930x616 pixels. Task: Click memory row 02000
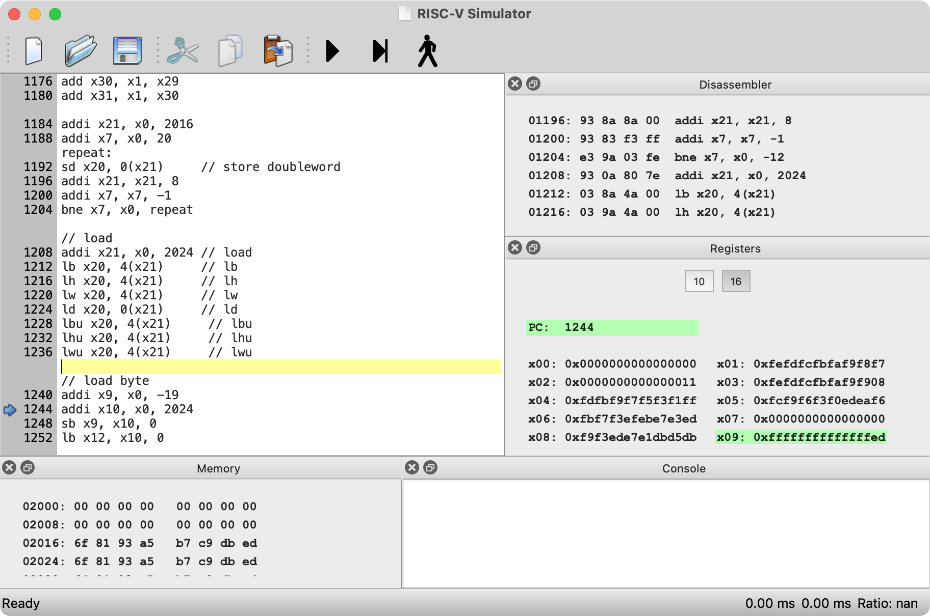click(x=140, y=507)
